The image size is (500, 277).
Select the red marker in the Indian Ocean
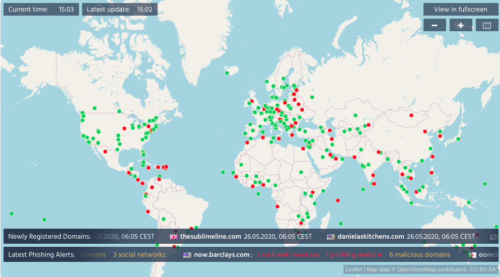click(x=338, y=200)
